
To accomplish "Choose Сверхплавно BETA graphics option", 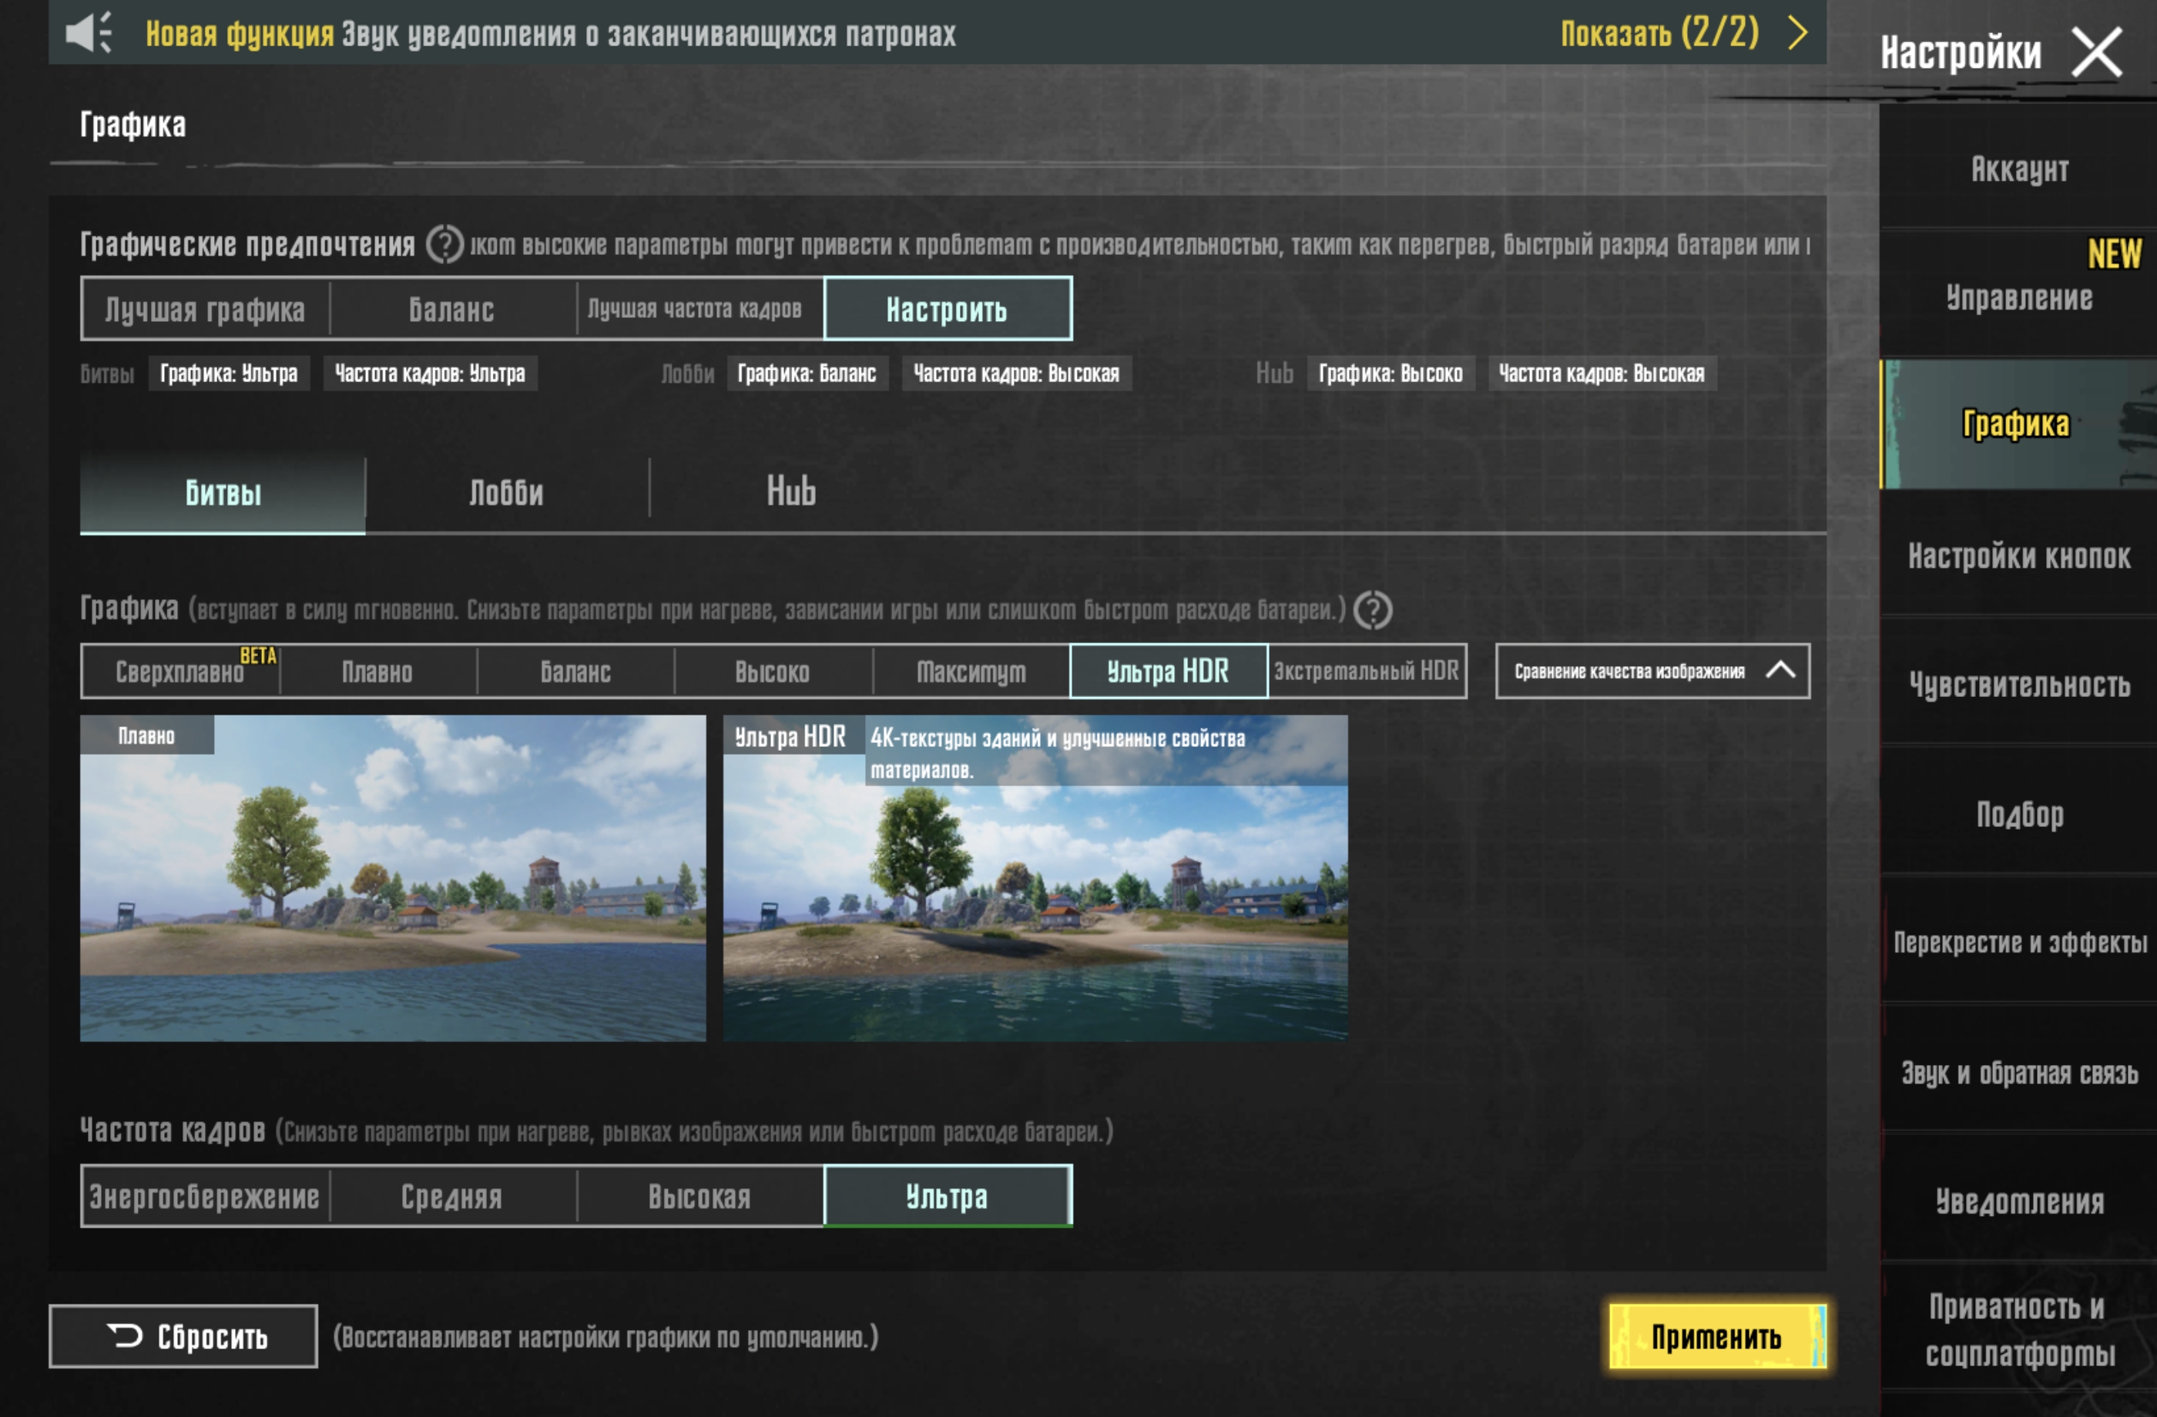I will point(180,672).
